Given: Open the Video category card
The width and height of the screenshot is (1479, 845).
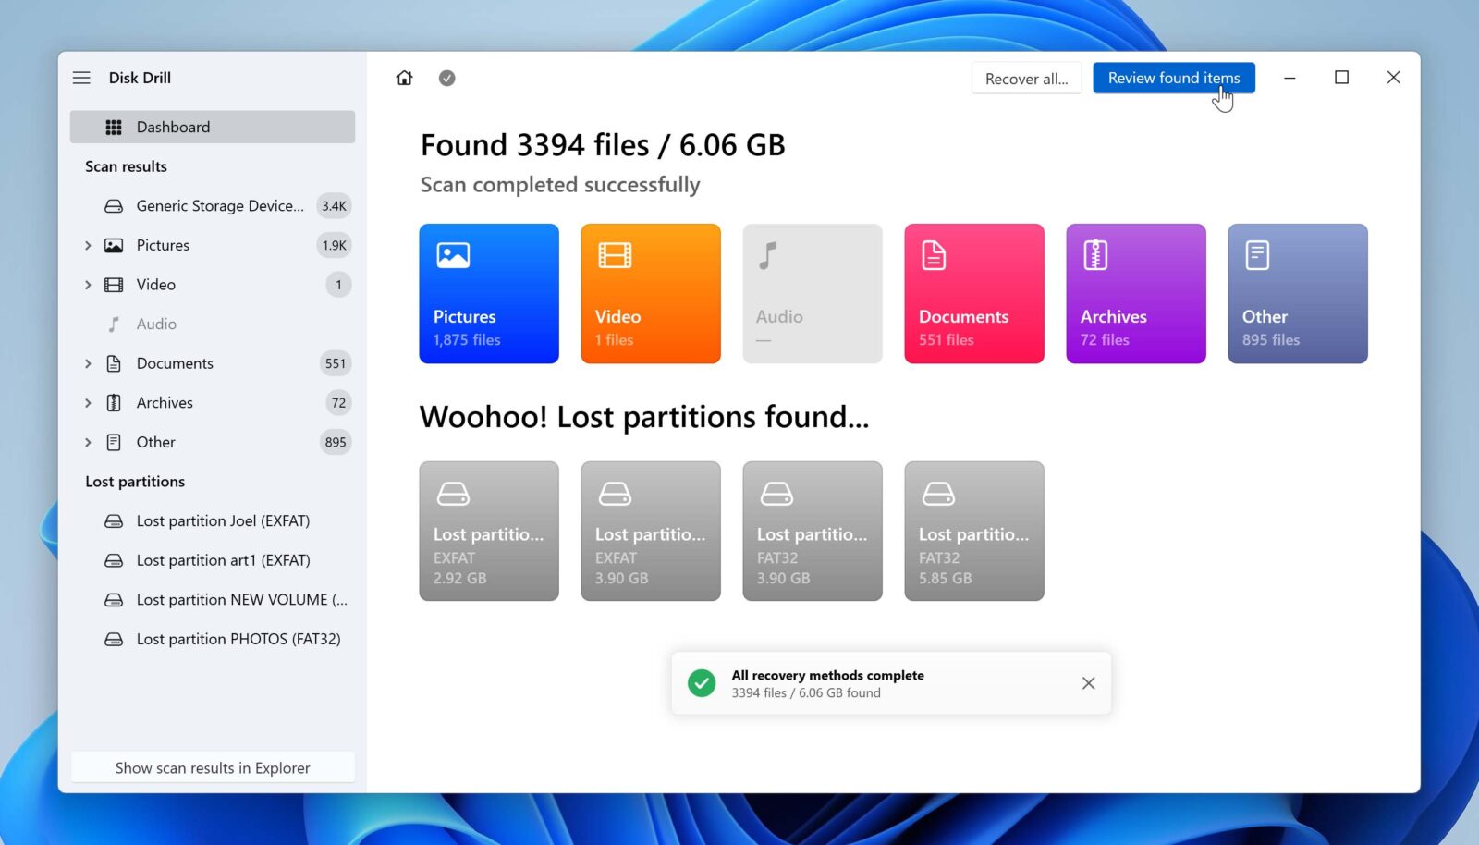Looking at the screenshot, I should click(x=650, y=293).
